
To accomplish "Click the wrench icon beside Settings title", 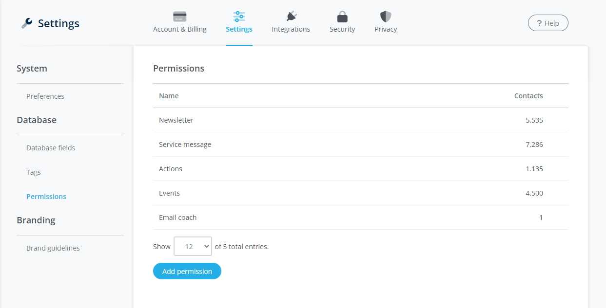I will click(x=27, y=23).
